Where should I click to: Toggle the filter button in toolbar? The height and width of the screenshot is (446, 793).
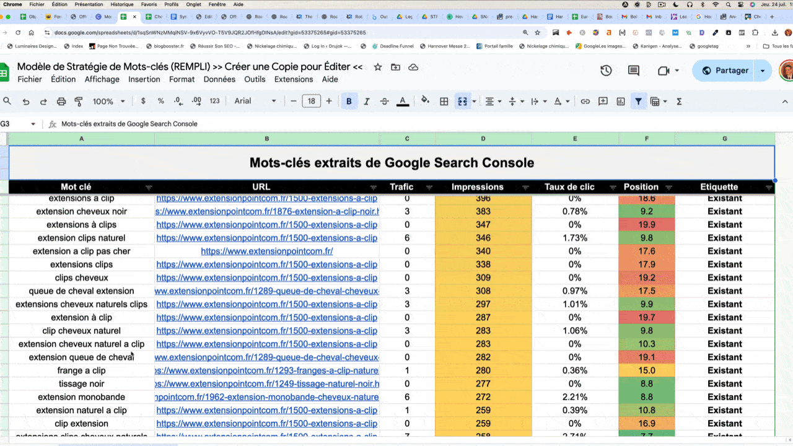pyautogui.click(x=638, y=101)
